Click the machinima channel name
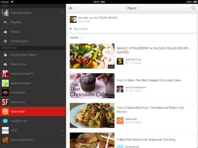Image resolution: width=198 pixels, height=148 pixels. pos(18,92)
